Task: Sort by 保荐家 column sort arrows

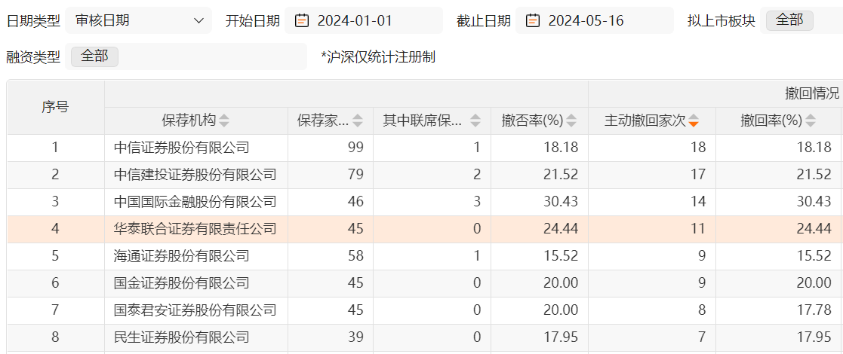Action: pyautogui.click(x=358, y=121)
